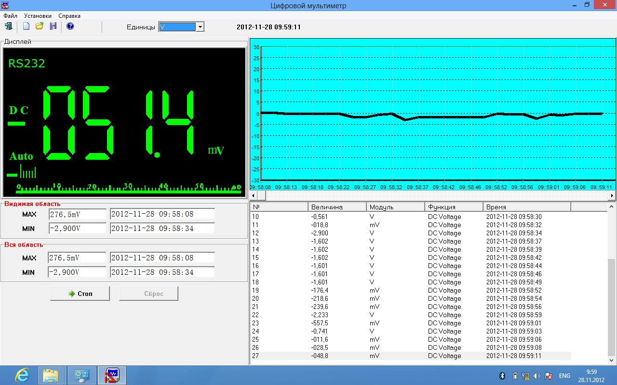
Task: Select row 23 with value -557,5
Action: pyautogui.click(x=411, y=323)
